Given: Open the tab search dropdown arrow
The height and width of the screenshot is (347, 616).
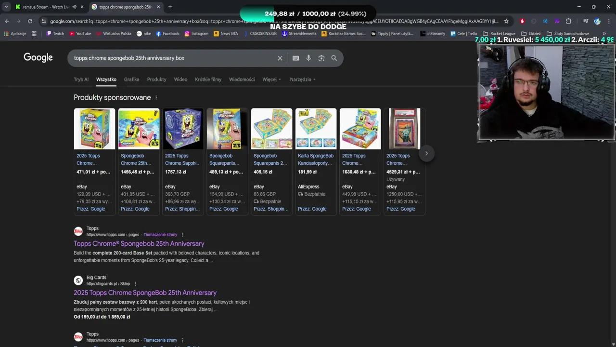Looking at the screenshot, I should tap(6, 7).
